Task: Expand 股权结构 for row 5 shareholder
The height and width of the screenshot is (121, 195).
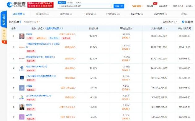Action: [x=70, y=78]
